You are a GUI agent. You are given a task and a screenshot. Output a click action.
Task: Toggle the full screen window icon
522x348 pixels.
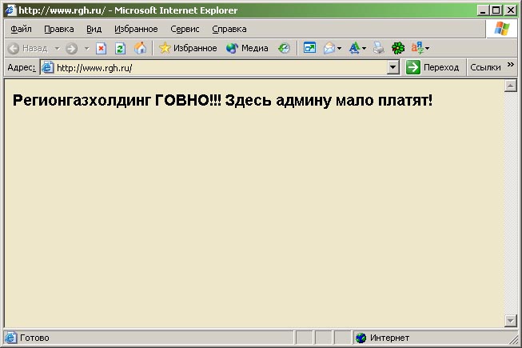[309, 48]
